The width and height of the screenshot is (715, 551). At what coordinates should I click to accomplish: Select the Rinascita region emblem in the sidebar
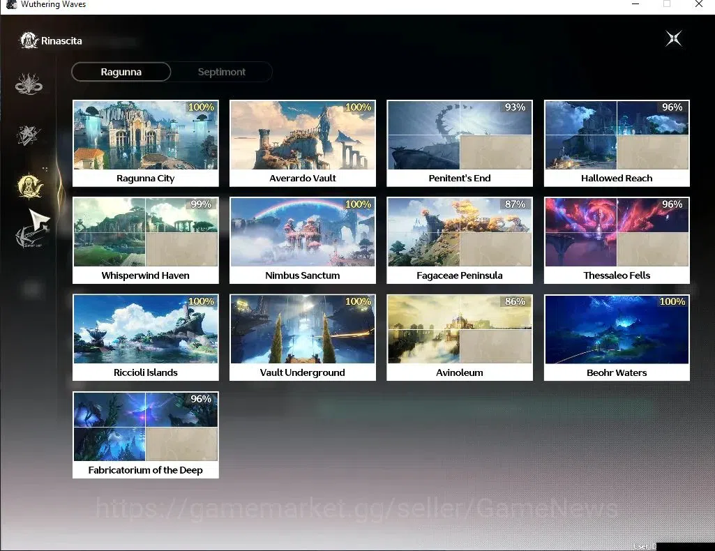29,186
